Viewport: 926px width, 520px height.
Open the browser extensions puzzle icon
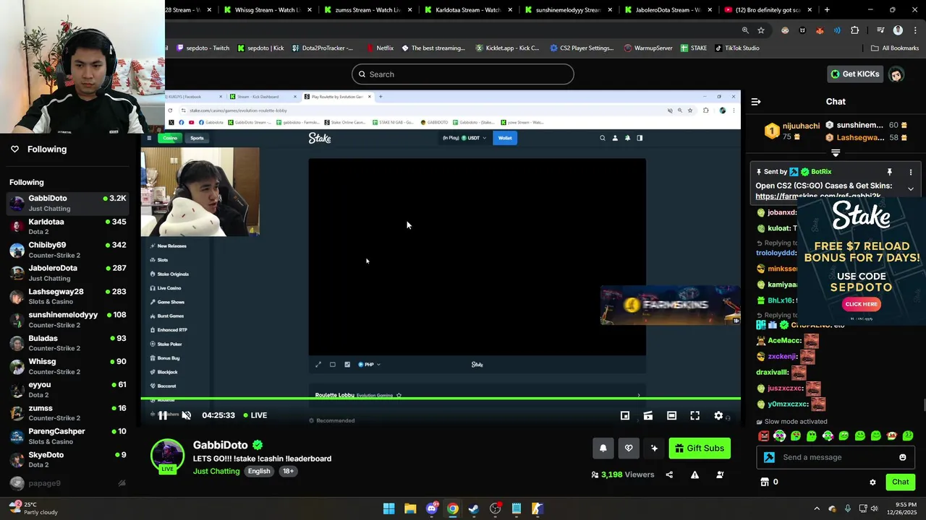coord(855,30)
